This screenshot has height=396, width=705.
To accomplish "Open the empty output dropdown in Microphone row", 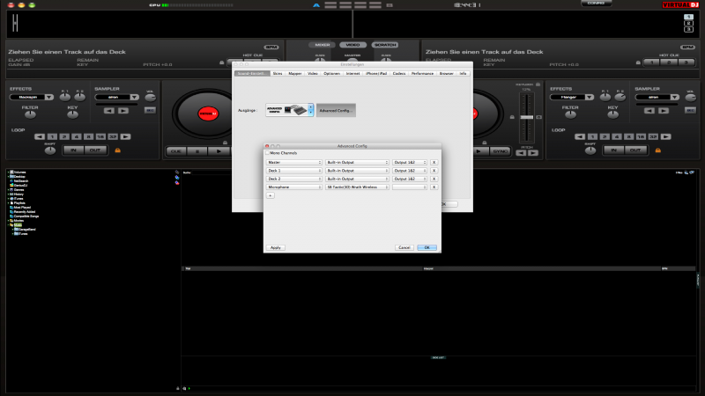I will coord(409,187).
